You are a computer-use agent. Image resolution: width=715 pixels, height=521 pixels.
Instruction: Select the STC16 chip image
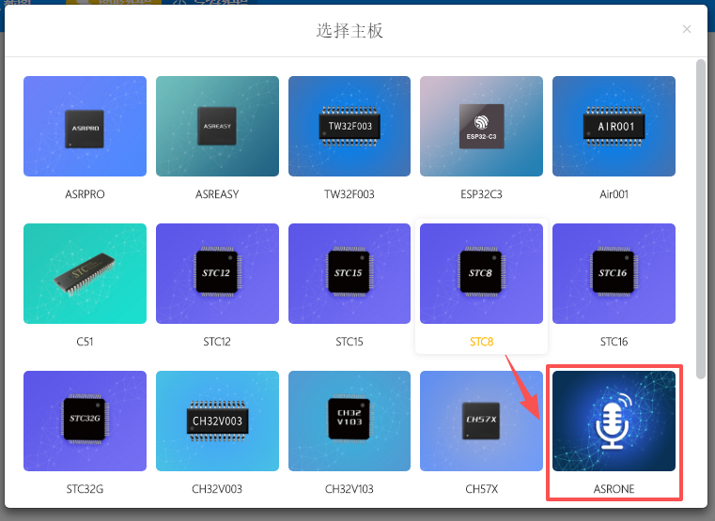[x=614, y=274]
